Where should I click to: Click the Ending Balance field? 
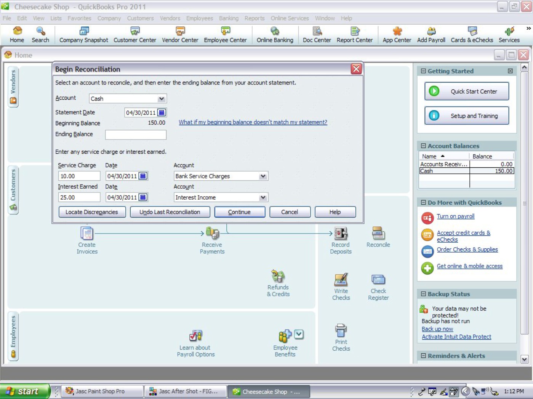point(136,134)
